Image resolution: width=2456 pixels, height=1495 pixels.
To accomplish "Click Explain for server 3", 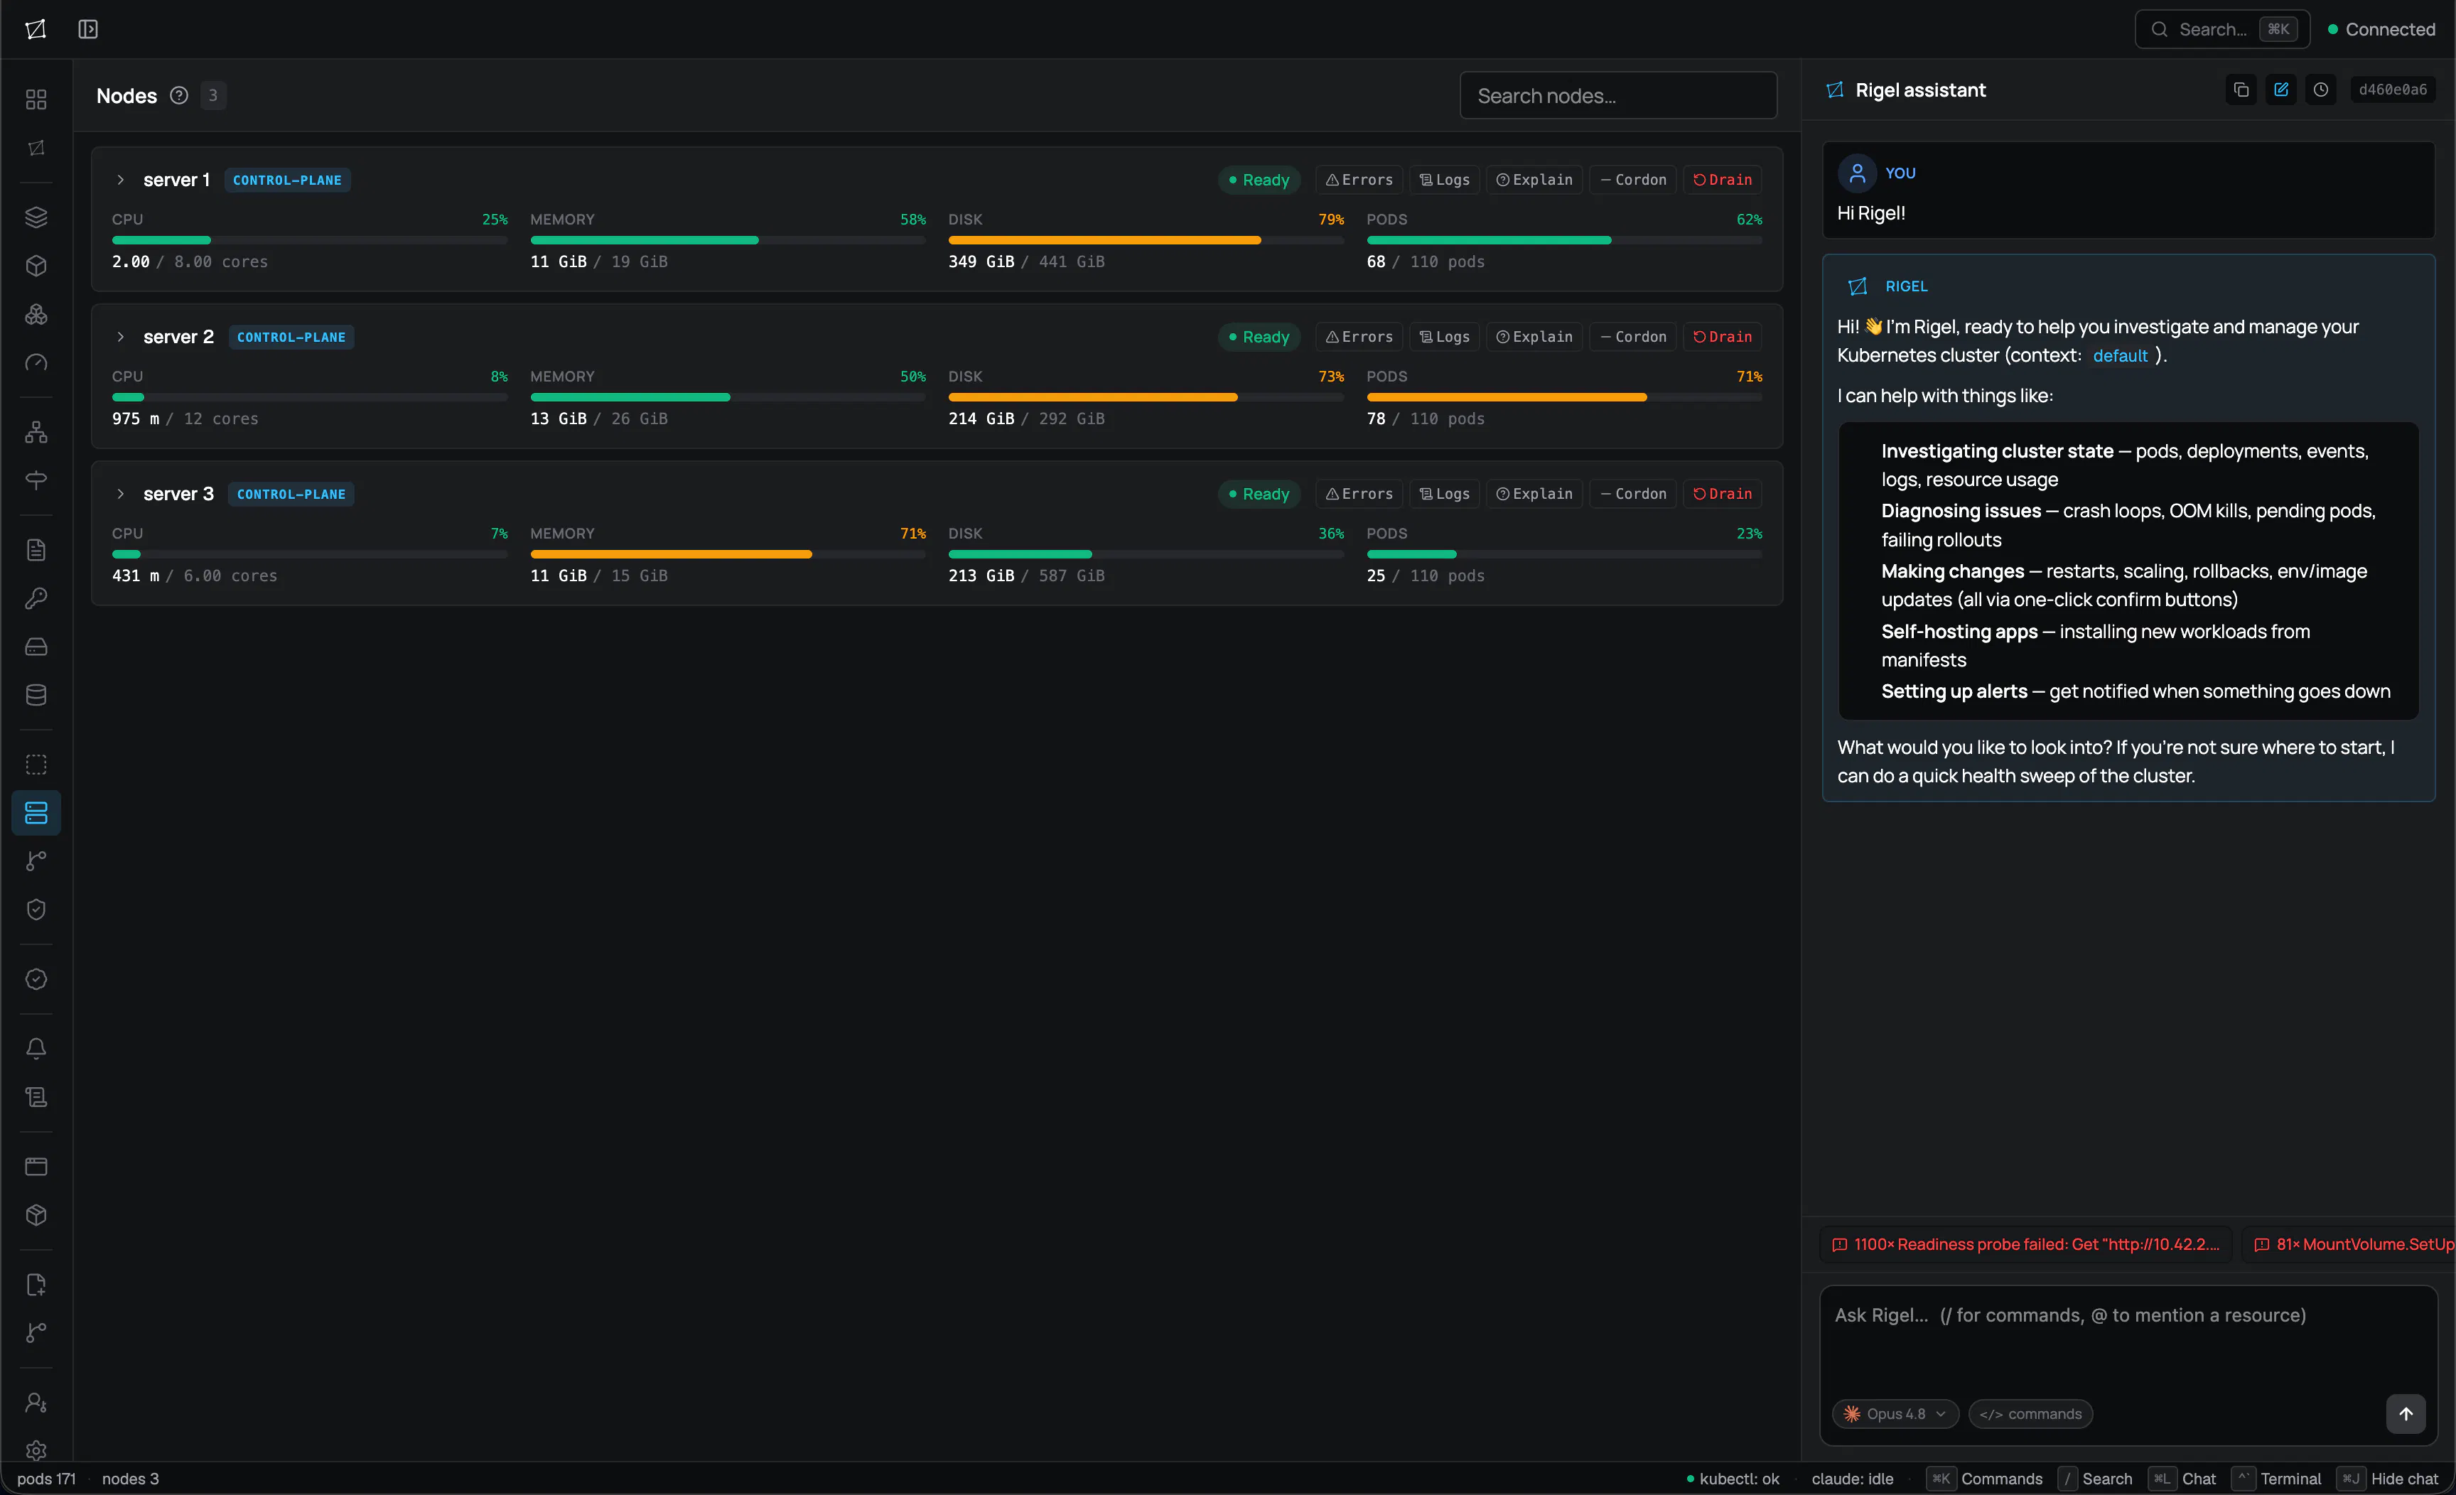I will tap(1534, 493).
